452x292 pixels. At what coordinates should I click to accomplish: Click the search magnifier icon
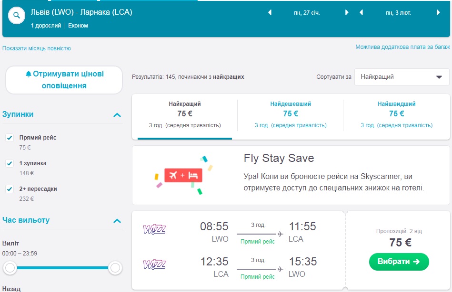point(17,16)
